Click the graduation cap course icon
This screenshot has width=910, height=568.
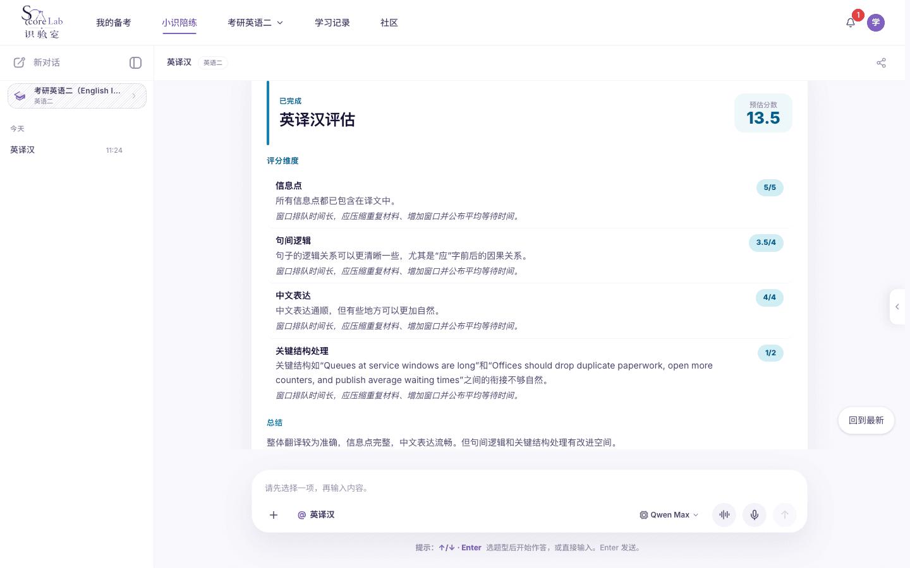[x=20, y=96]
